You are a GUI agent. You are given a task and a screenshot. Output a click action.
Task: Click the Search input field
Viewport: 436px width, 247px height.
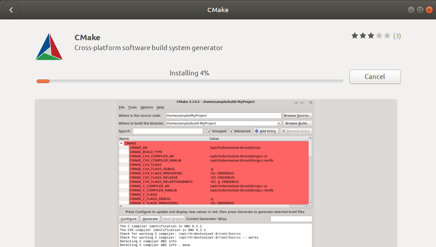coord(168,131)
